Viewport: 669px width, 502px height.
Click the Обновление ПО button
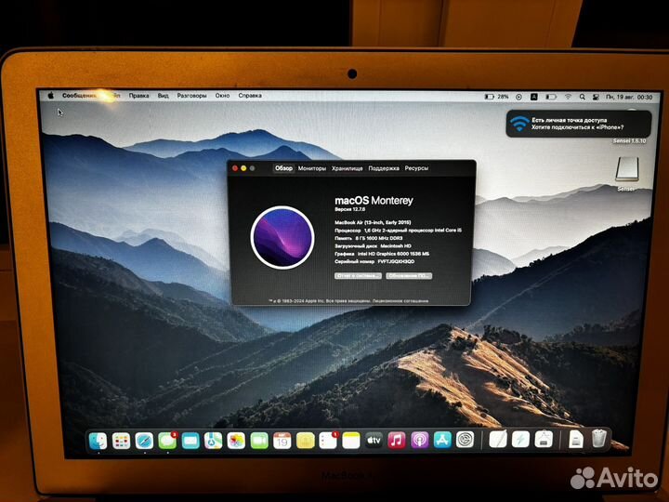(x=409, y=276)
